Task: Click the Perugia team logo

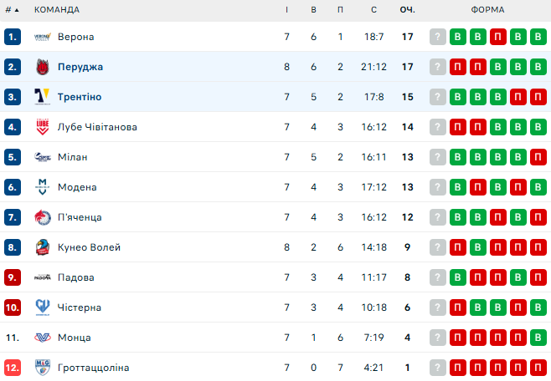Action: (x=43, y=67)
